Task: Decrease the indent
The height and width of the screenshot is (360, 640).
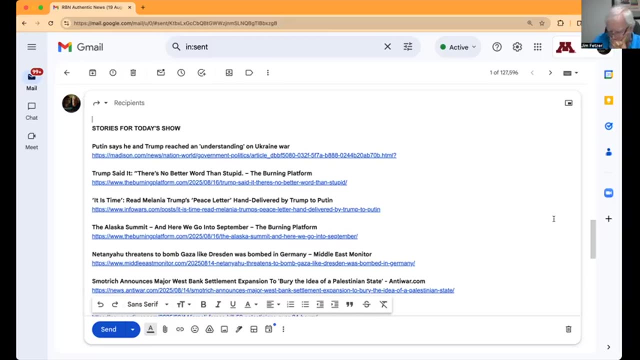Action: click(x=320, y=304)
